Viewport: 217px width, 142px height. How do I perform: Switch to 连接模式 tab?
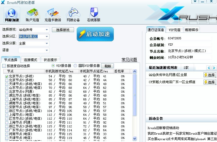(x=30, y=60)
